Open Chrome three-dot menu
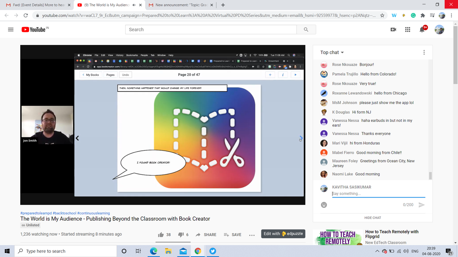This screenshot has width=458, height=257. (x=452, y=15)
